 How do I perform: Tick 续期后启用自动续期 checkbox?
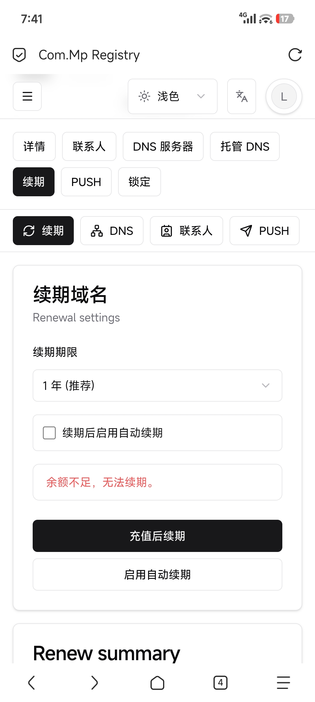pyautogui.click(x=49, y=433)
